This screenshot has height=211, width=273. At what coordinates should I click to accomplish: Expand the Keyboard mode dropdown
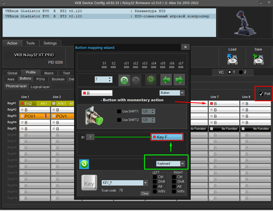(170, 164)
